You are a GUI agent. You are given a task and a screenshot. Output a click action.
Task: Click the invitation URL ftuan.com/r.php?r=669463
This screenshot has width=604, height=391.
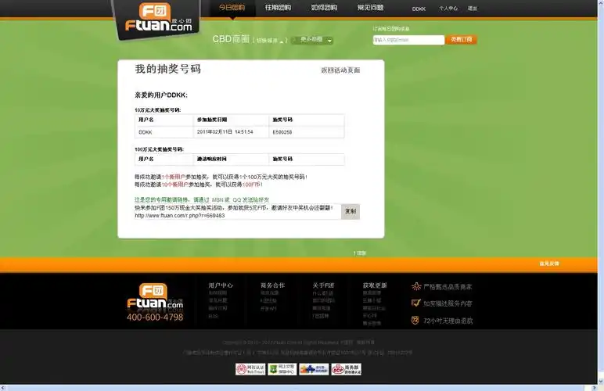(x=179, y=216)
